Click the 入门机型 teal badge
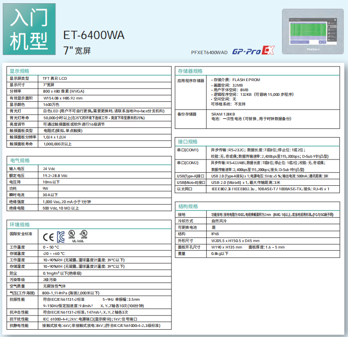The height and width of the screenshot is (337, 348). (29, 29)
